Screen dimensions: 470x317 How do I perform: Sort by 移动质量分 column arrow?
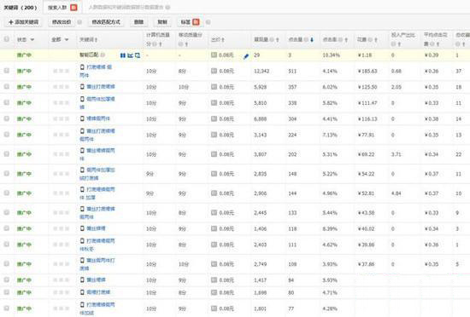pos(185,44)
